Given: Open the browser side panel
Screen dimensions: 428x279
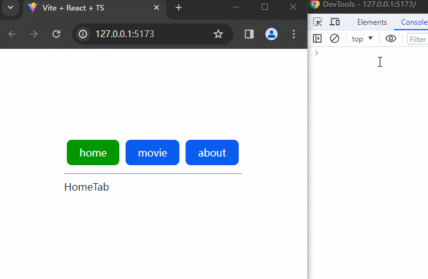Looking at the screenshot, I should point(249,34).
